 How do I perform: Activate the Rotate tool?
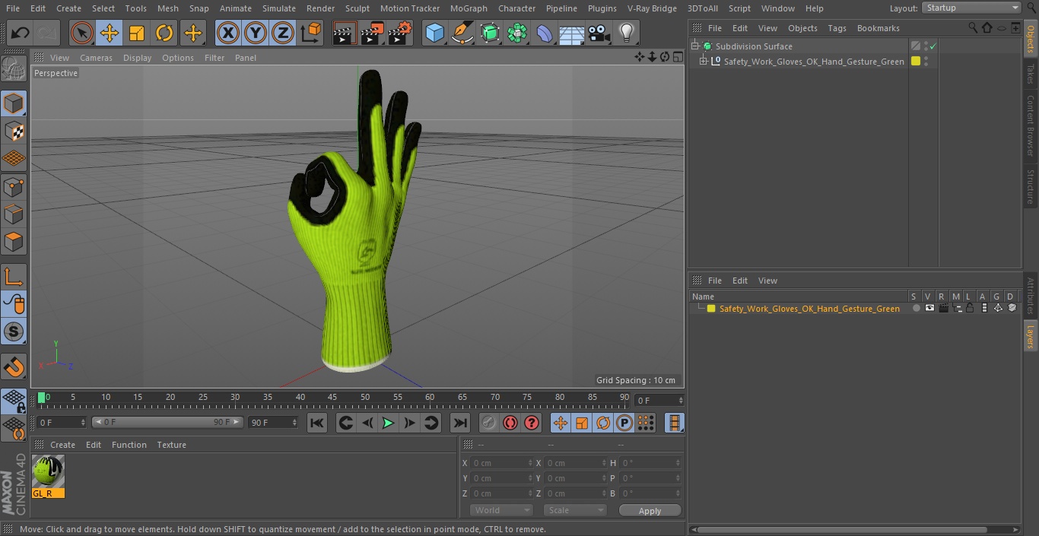164,33
